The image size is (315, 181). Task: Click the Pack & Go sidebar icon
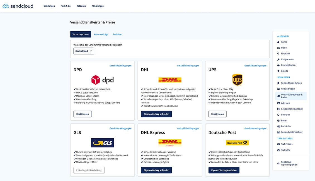click(x=278, y=127)
